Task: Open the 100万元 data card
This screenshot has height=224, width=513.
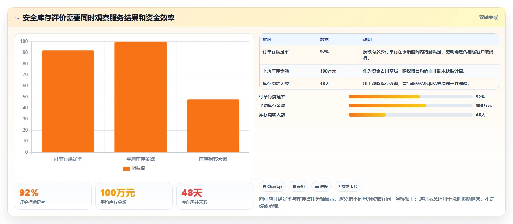Action: [134, 196]
